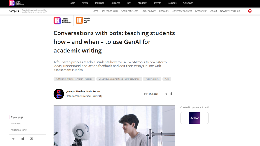Jump to Additional Links section
The image size is (260, 146).
19,130
